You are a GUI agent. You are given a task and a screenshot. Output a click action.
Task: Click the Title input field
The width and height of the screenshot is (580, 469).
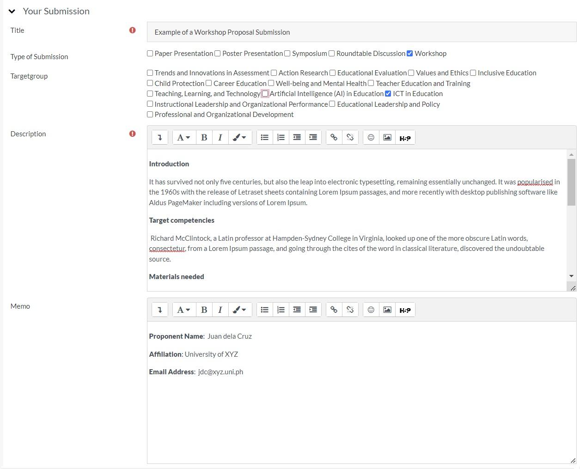[x=361, y=32]
